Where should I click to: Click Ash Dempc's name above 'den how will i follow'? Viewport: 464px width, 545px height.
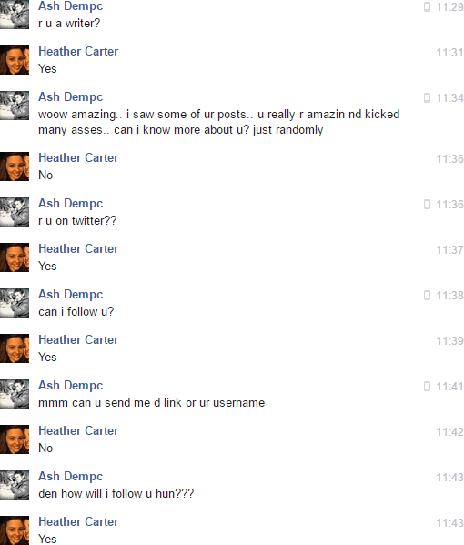click(71, 477)
